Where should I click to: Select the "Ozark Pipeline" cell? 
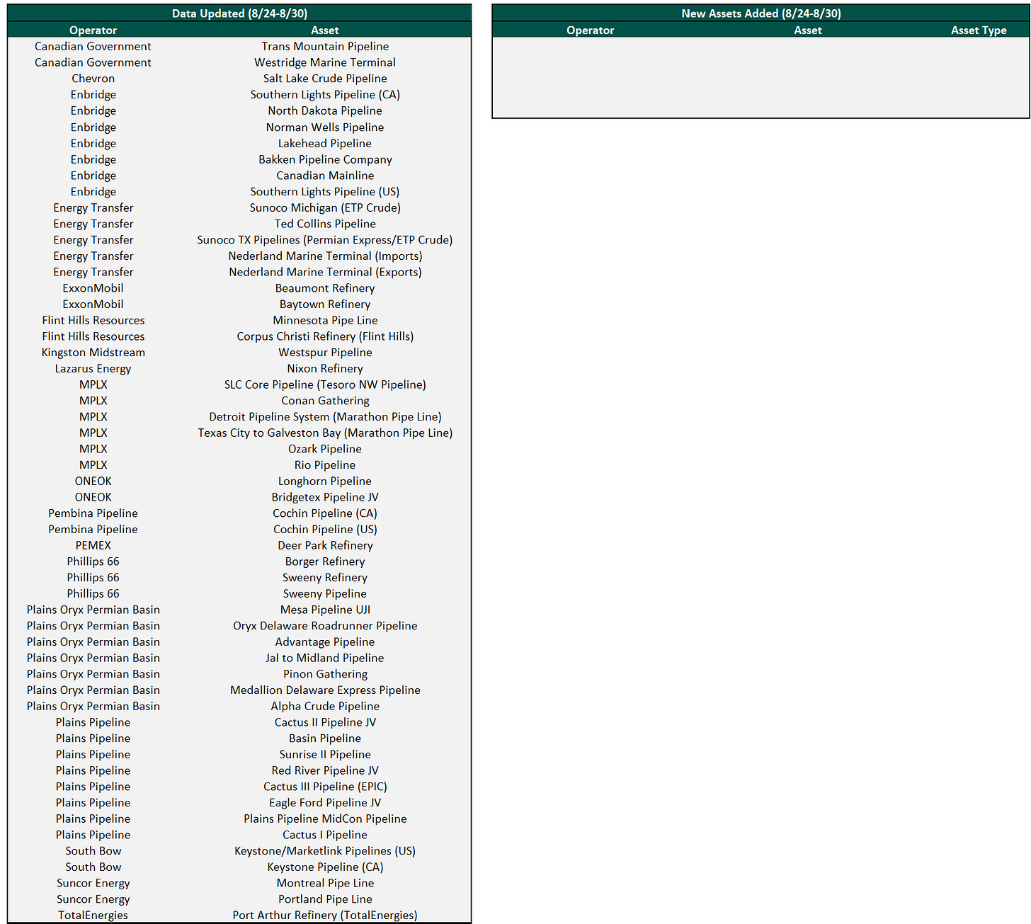click(x=325, y=449)
